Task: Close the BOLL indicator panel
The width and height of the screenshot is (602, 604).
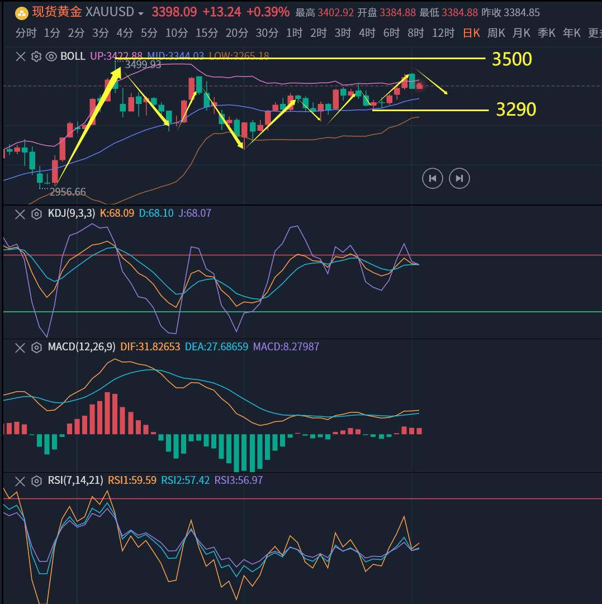Action: (x=20, y=56)
